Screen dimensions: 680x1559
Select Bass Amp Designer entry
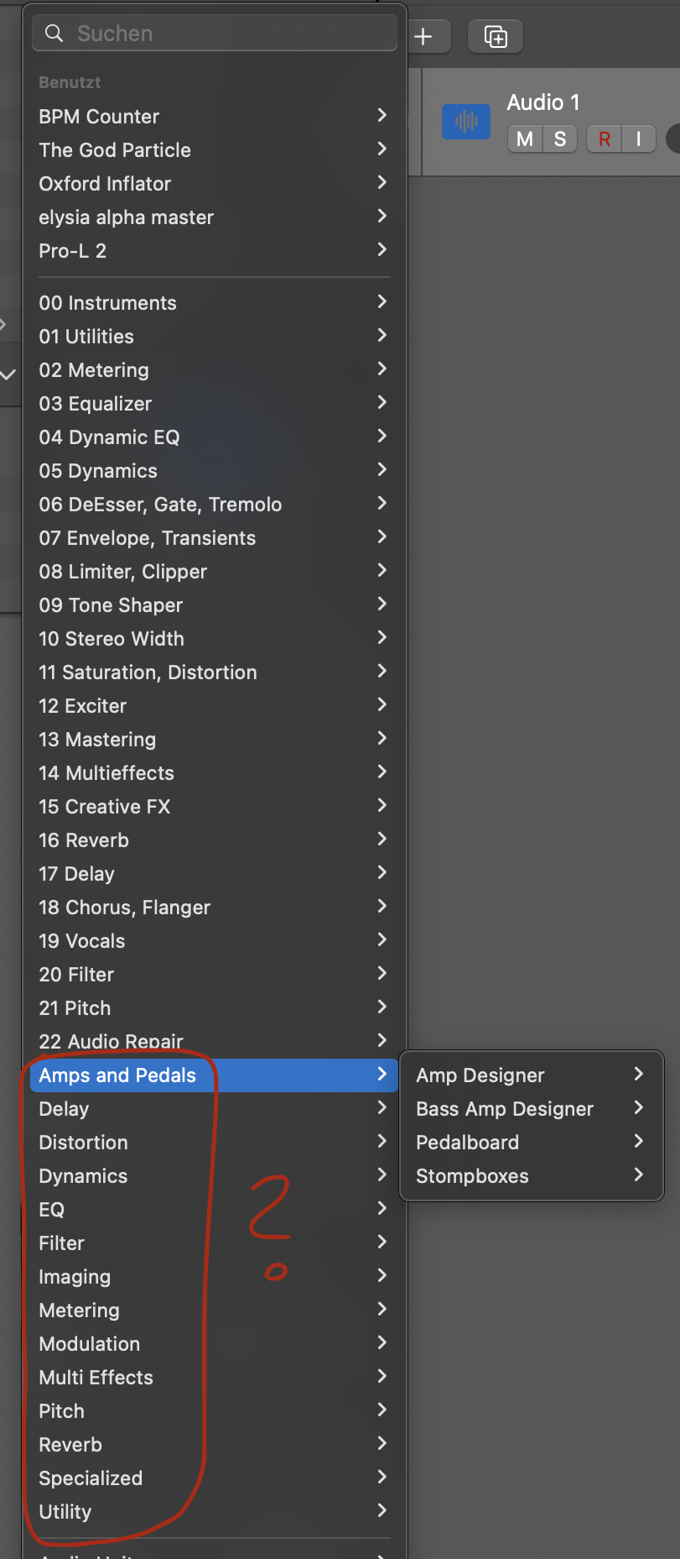pos(505,1109)
